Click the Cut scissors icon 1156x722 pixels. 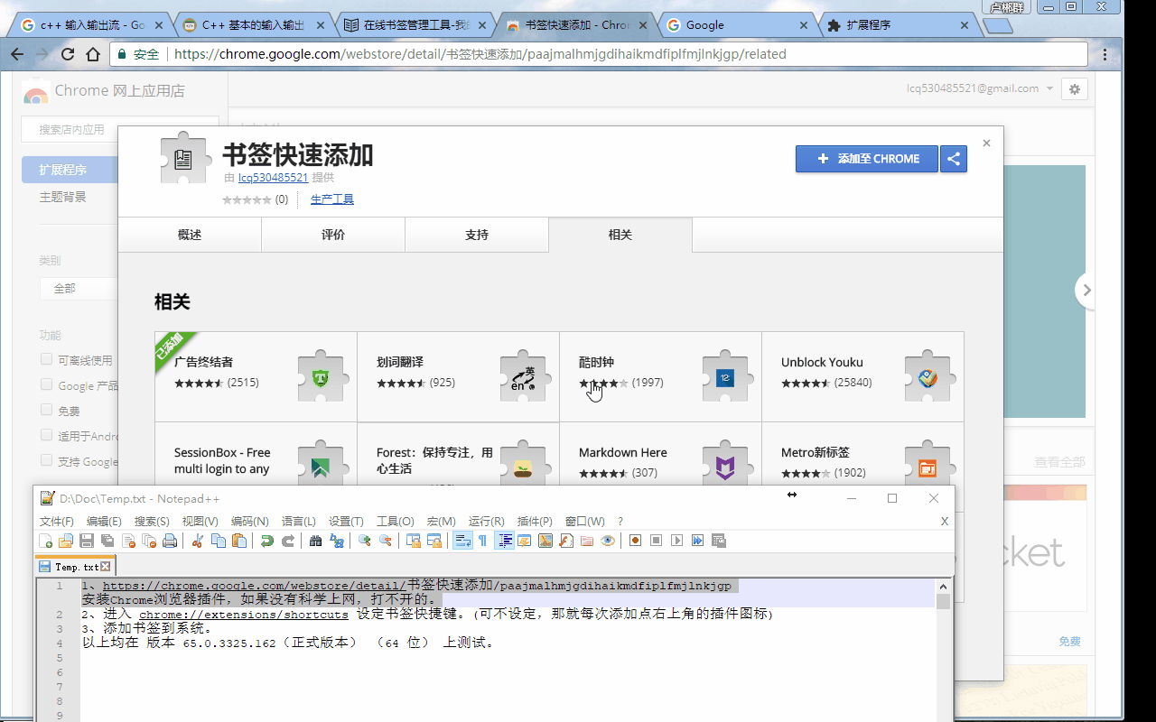197,541
